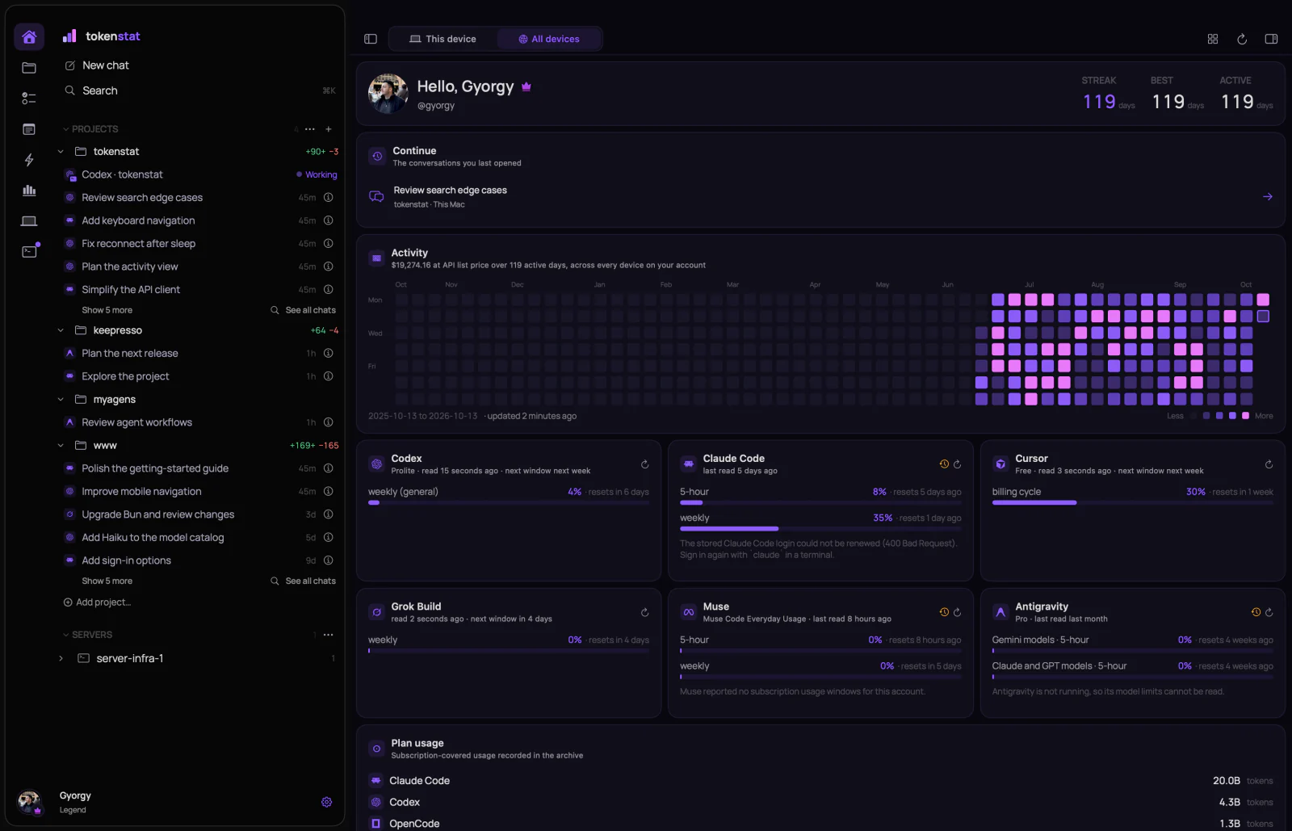The width and height of the screenshot is (1292, 831).
Task: Click Cursor billing cycle usage bar
Action: coord(1132,503)
